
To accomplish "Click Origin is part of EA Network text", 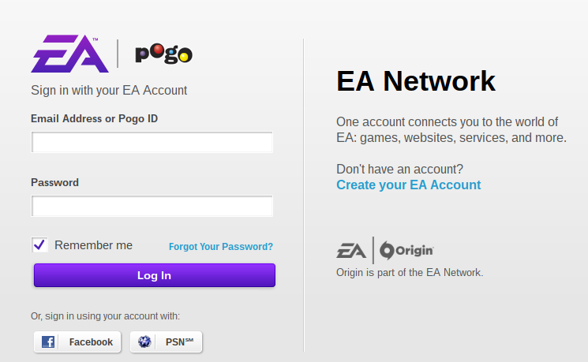I will click(410, 272).
